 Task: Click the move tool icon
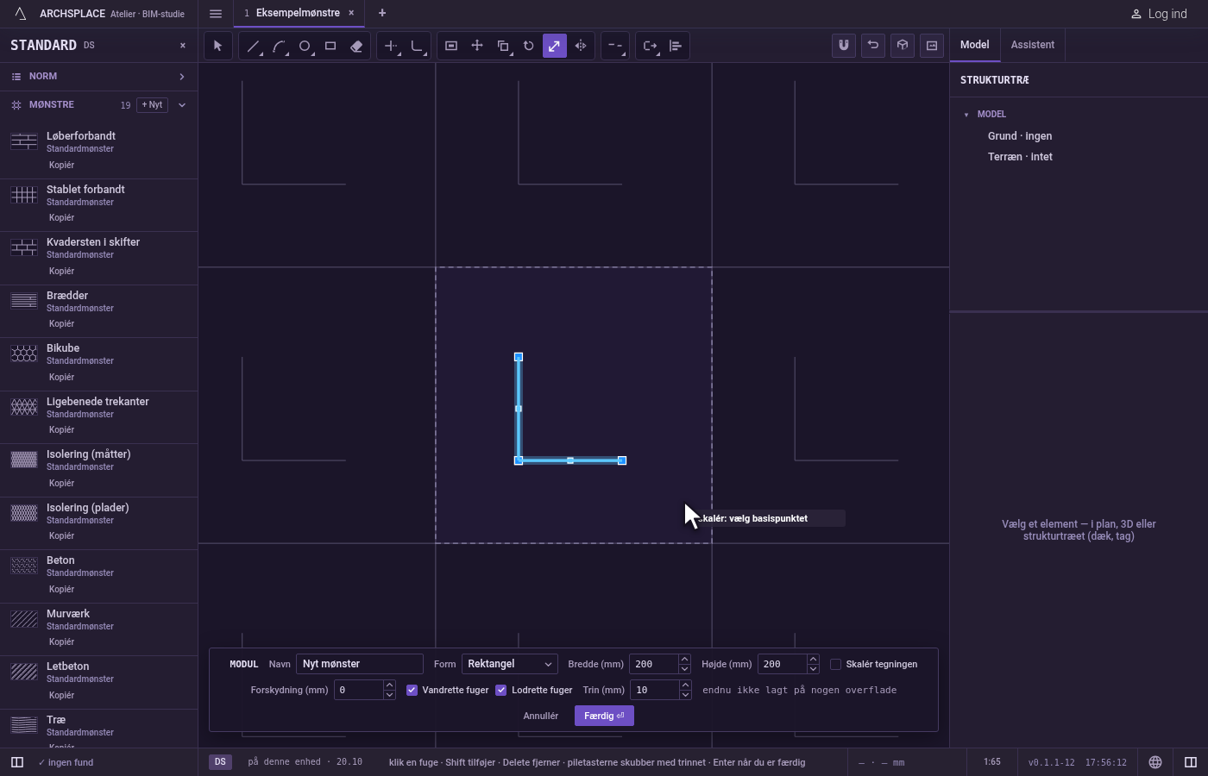(x=477, y=46)
